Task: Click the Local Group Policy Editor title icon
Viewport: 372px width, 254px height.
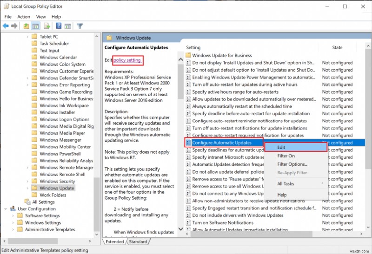Action: 7,7
